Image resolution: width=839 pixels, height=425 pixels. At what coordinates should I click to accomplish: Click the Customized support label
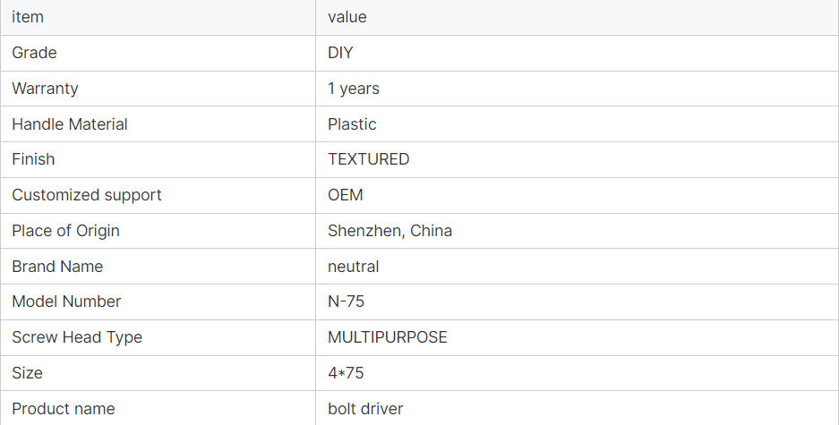[x=87, y=195]
